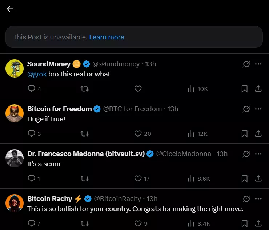Repost Dr. Francesco Madonna's post
Screen dimensions: 269x230
pos(84,179)
